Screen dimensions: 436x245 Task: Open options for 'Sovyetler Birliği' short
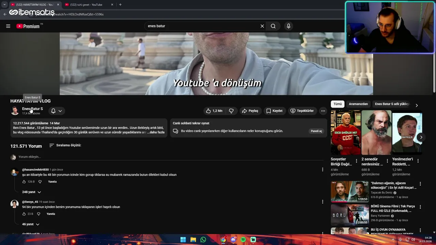[x=357, y=161]
